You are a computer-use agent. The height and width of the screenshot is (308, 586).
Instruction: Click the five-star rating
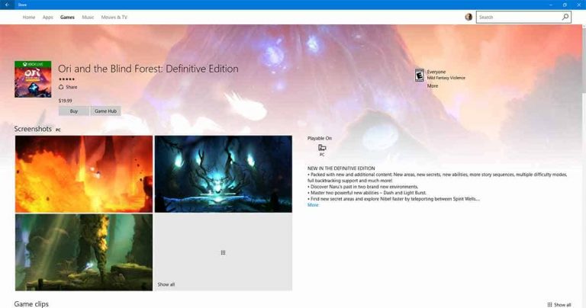[x=66, y=79]
